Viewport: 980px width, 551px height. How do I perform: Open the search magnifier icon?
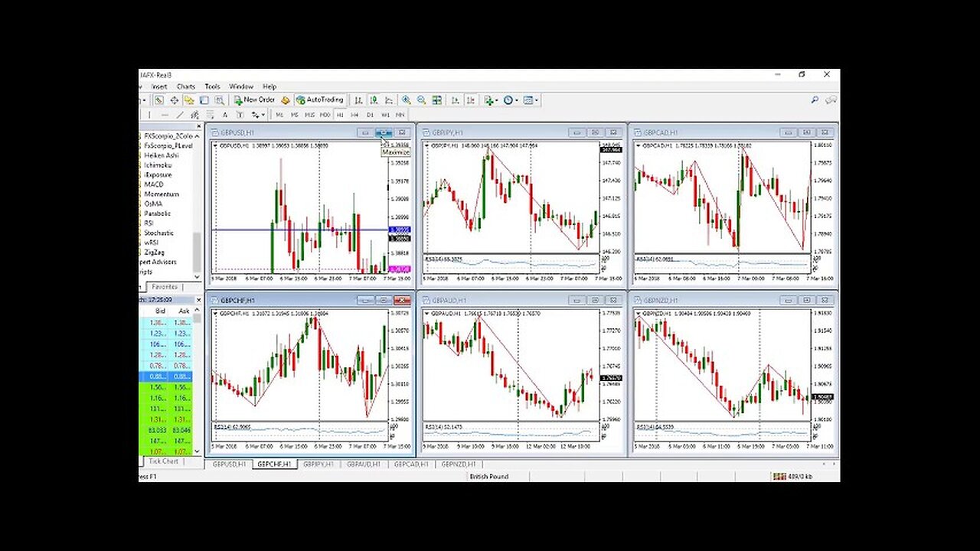click(815, 99)
